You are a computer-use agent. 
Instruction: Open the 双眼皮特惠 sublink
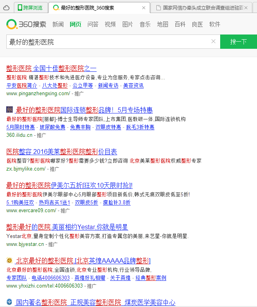(x=108, y=127)
